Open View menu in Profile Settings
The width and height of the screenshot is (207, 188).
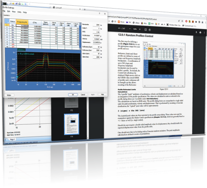14,12
